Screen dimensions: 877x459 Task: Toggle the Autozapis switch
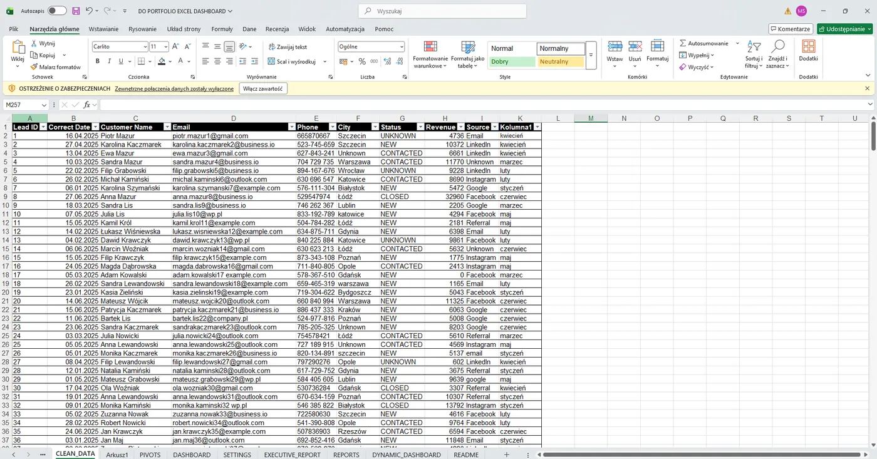tap(56, 11)
